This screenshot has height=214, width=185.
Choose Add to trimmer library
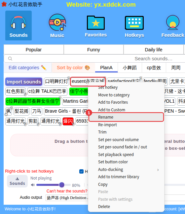tap(119, 177)
